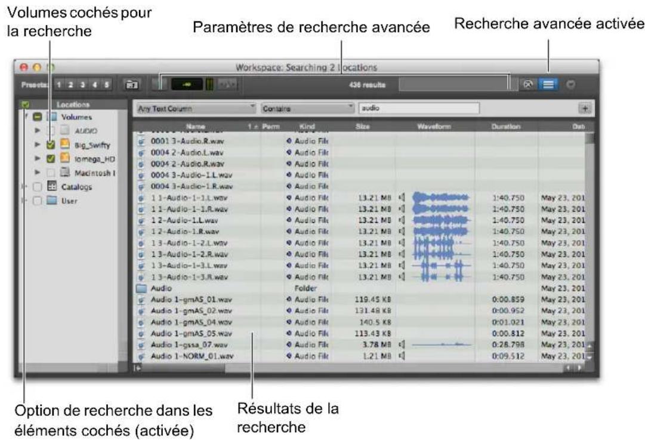Select file 0001 3-Audio.R.wav
Screen dimensions: 645x440
[x=187, y=141]
